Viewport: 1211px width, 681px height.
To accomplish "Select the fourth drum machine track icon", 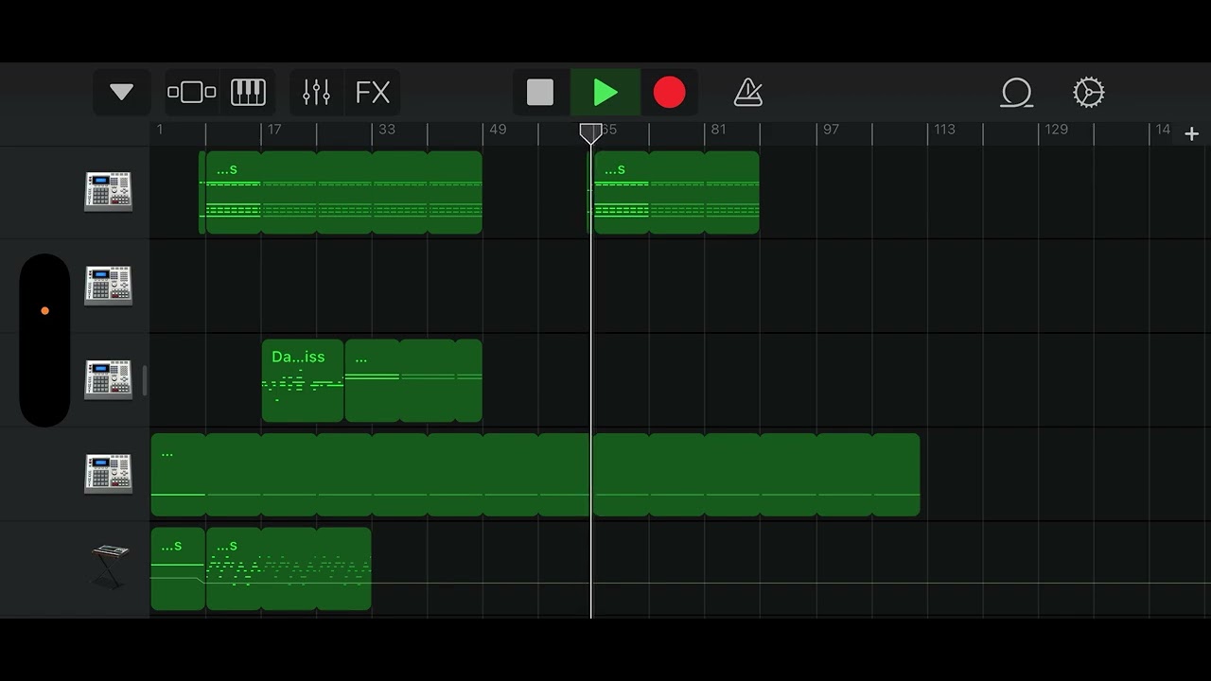I will point(108,474).
